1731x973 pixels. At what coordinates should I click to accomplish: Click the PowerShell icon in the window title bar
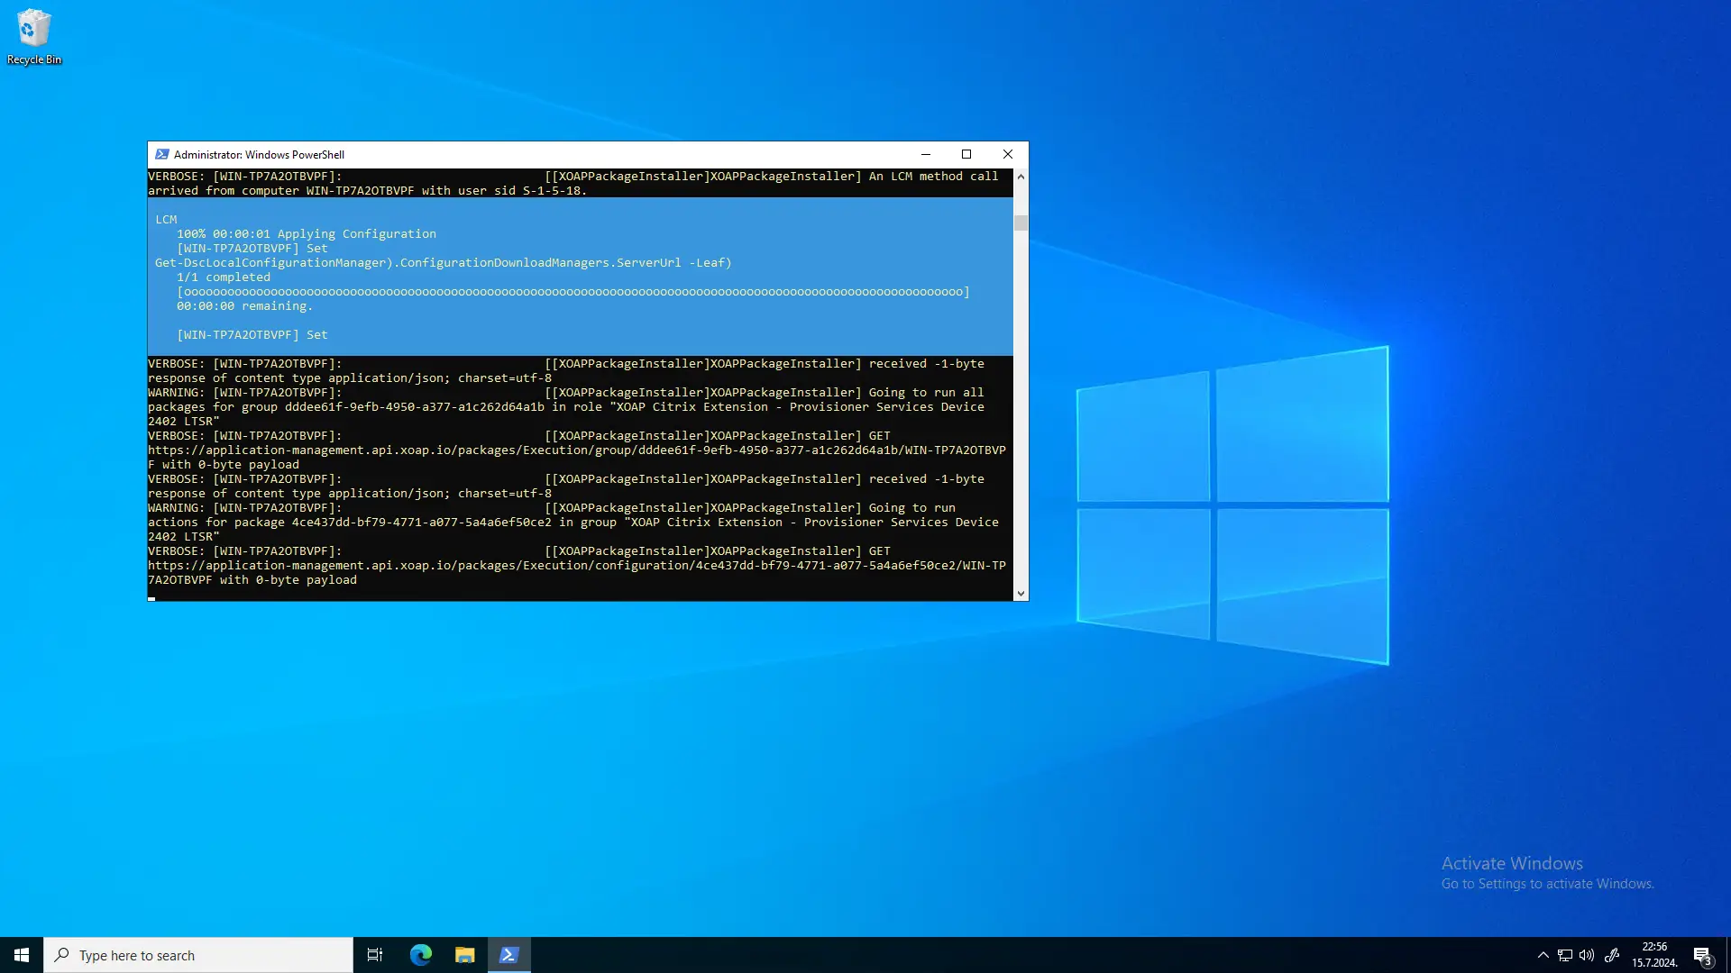coord(162,154)
